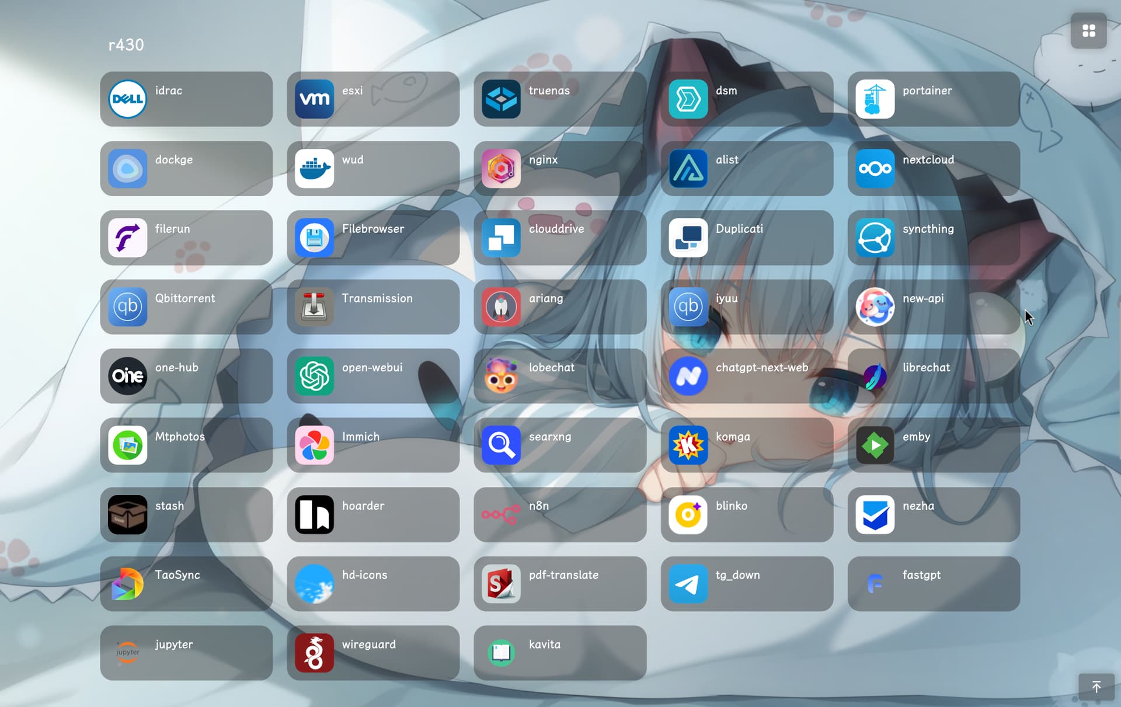1121x707 pixels.
Task: Open the one-hub icon
Action: pos(127,376)
